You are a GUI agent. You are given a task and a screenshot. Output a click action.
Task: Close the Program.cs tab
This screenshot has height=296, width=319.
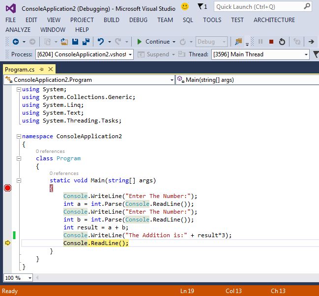51,70
